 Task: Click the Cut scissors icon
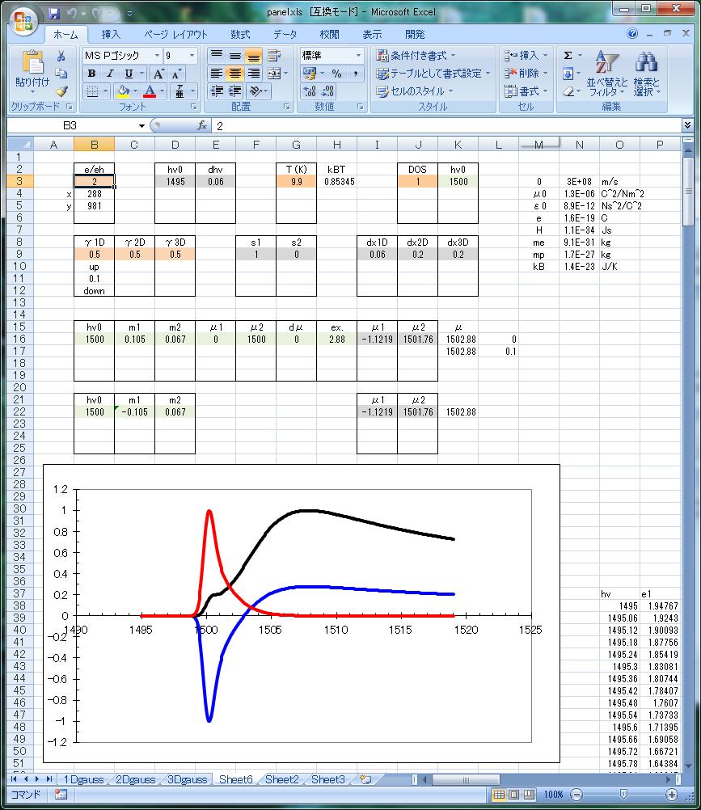(61, 56)
